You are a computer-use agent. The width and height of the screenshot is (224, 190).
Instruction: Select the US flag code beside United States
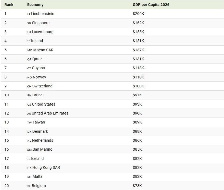pyautogui.click(x=29, y=104)
